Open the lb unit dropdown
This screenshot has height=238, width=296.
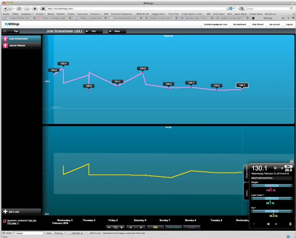coord(278,168)
